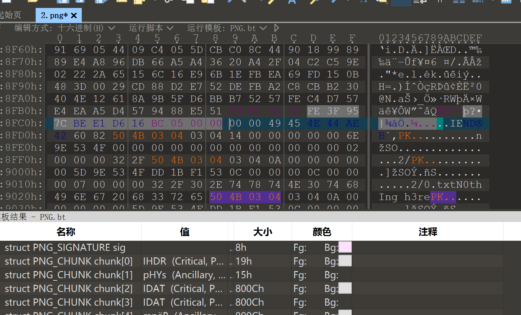Click the pink Bg swatch for sig
The height and width of the screenshot is (315, 521).
(x=345, y=247)
